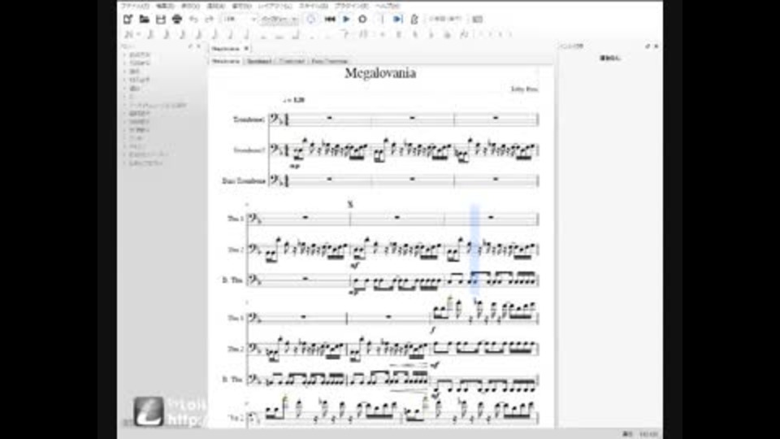This screenshot has height=439, width=780.
Task: Open the Layout menu
Action: pyautogui.click(x=275, y=6)
